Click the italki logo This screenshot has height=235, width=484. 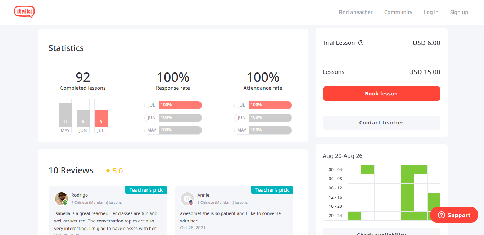click(24, 12)
